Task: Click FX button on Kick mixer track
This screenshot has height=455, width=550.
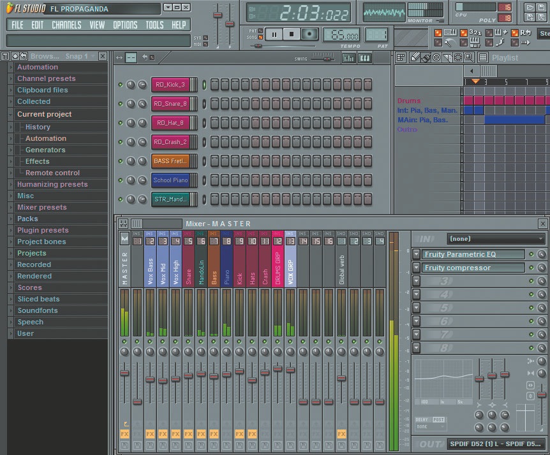Action: pos(239,435)
